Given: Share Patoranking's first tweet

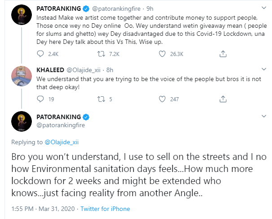Looking at the screenshot, I should pos(222,54).
